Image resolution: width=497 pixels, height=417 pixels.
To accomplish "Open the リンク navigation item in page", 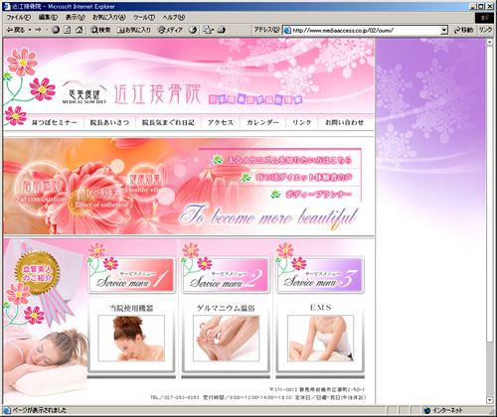I will (x=302, y=122).
